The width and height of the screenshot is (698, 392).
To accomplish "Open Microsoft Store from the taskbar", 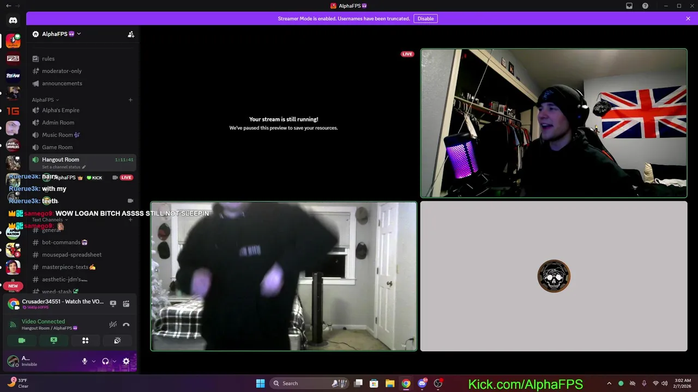I will click(x=374, y=383).
